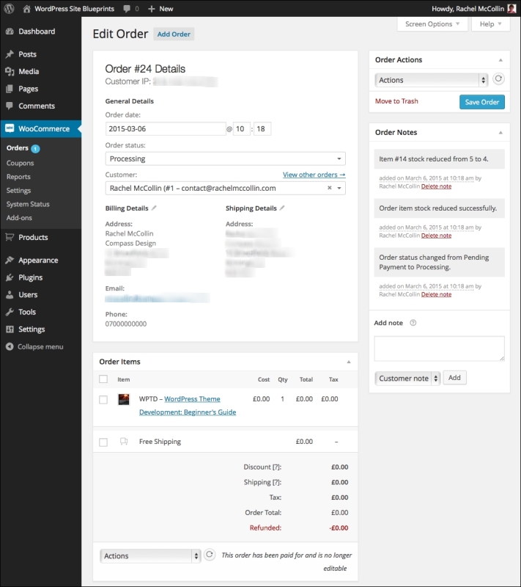Click the order date field 2015-03-06
Viewport: 521px width, 587px height.
coord(166,129)
